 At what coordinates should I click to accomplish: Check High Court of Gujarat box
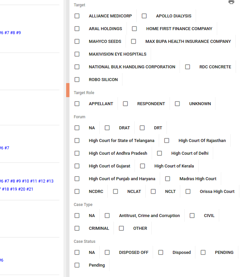[x=77, y=166]
